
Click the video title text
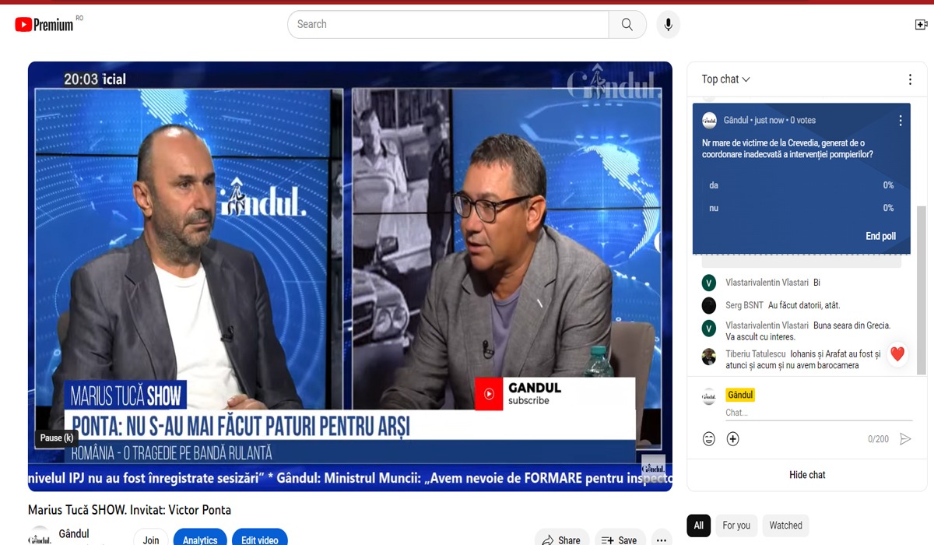[129, 511]
